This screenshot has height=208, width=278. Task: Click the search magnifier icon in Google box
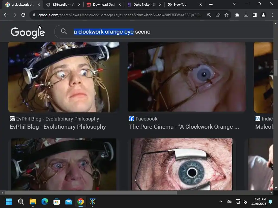point(64,31)
